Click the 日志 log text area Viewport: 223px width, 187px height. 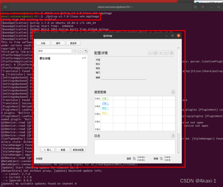pyautogui.click(x=135, y=147)
